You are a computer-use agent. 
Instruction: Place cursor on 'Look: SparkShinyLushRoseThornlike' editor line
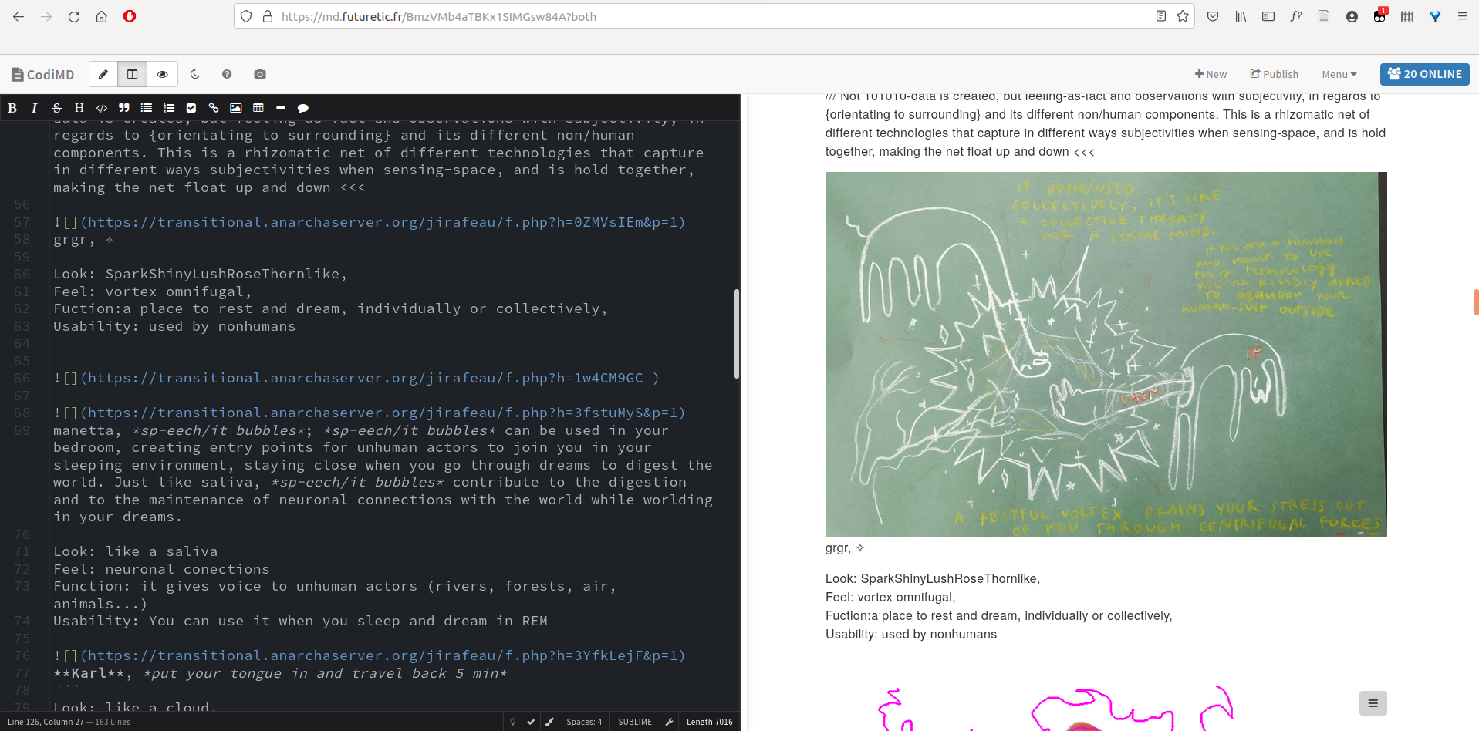pos(201,274)
